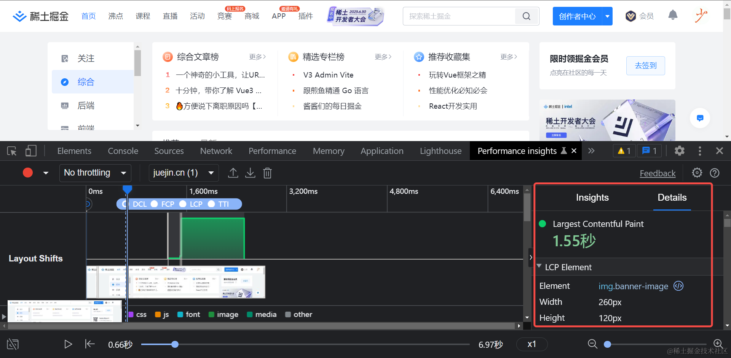Image resolution: width=731 pixels, height=358 pixels.
Task: Click the upload profile arrow icon
Action: (x=233, y=173)
